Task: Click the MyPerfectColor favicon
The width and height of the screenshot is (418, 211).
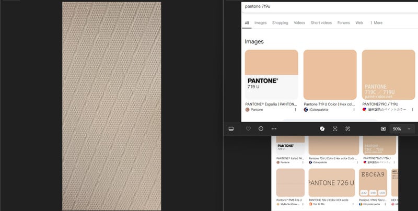Action: (278, 204)
